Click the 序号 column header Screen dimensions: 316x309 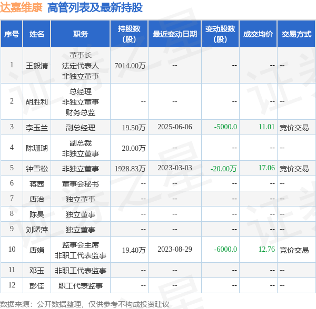click(12, 34)
